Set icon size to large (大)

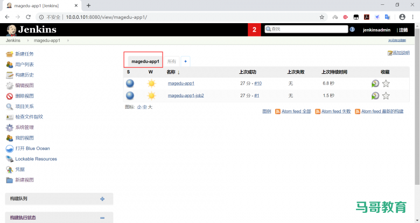(x=150, y=107)
